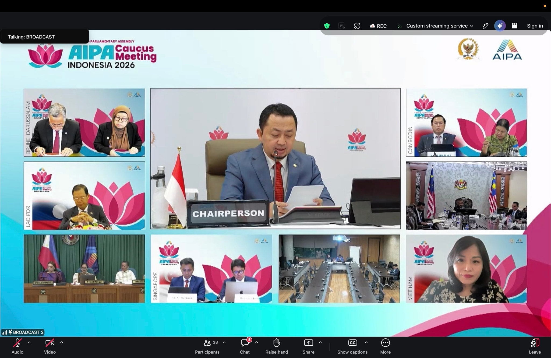The height and width of the screenshot is (358, 551).
Task: Click the REC cloud recording indicator
Action: tap(378, 26)
